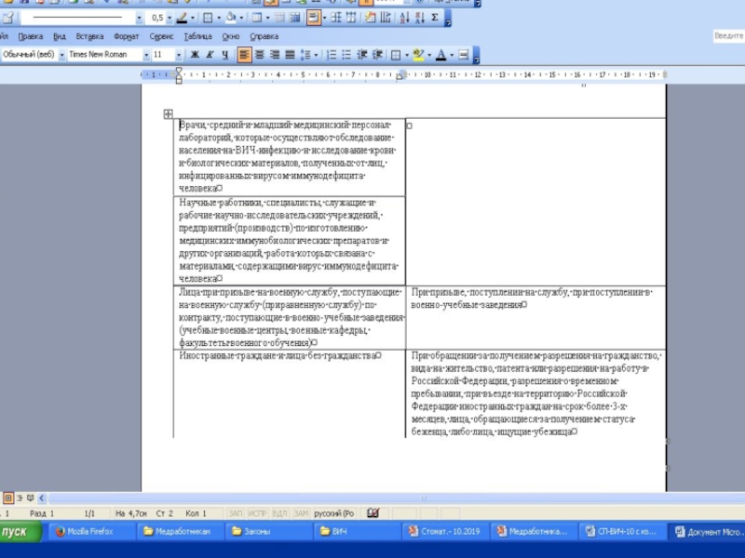This screenshot has height=558, width=745.
Task: Click the outside border button
Action: click(208, 18)
